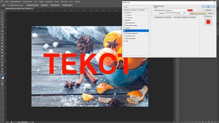Toggle the Просмотр preview checkbox

(205, 16)
